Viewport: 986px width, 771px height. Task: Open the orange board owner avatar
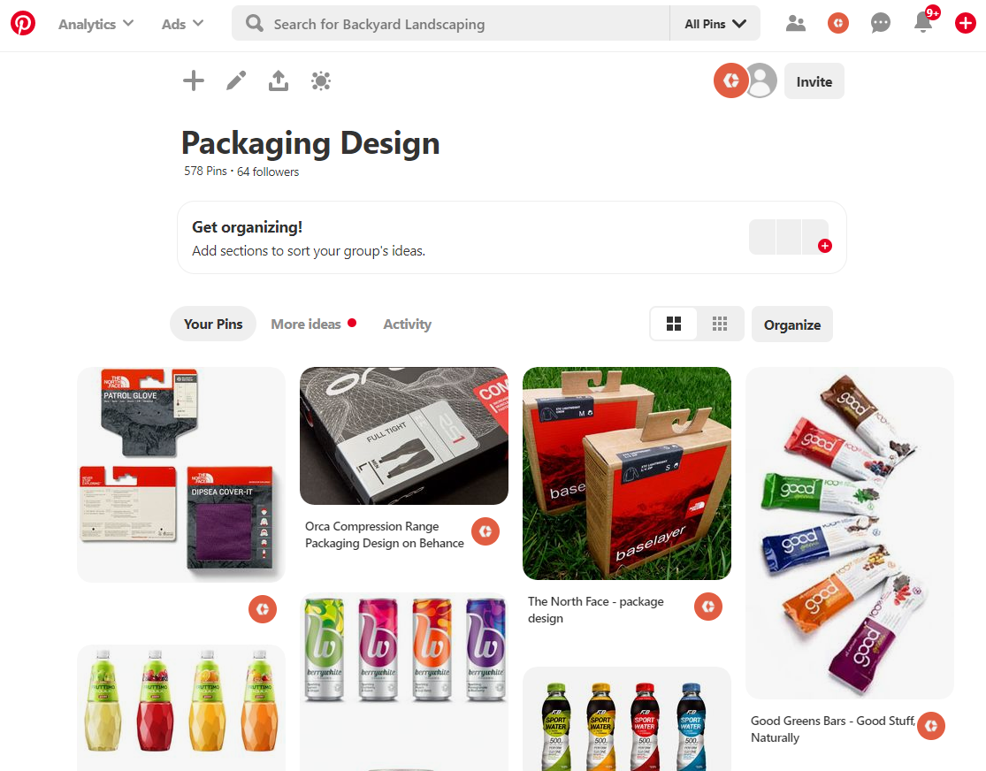(x=730, y=80)
